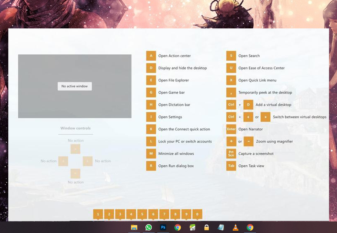Click the Ctrl tile in the Add a virtual desktop row

[231, 105]
